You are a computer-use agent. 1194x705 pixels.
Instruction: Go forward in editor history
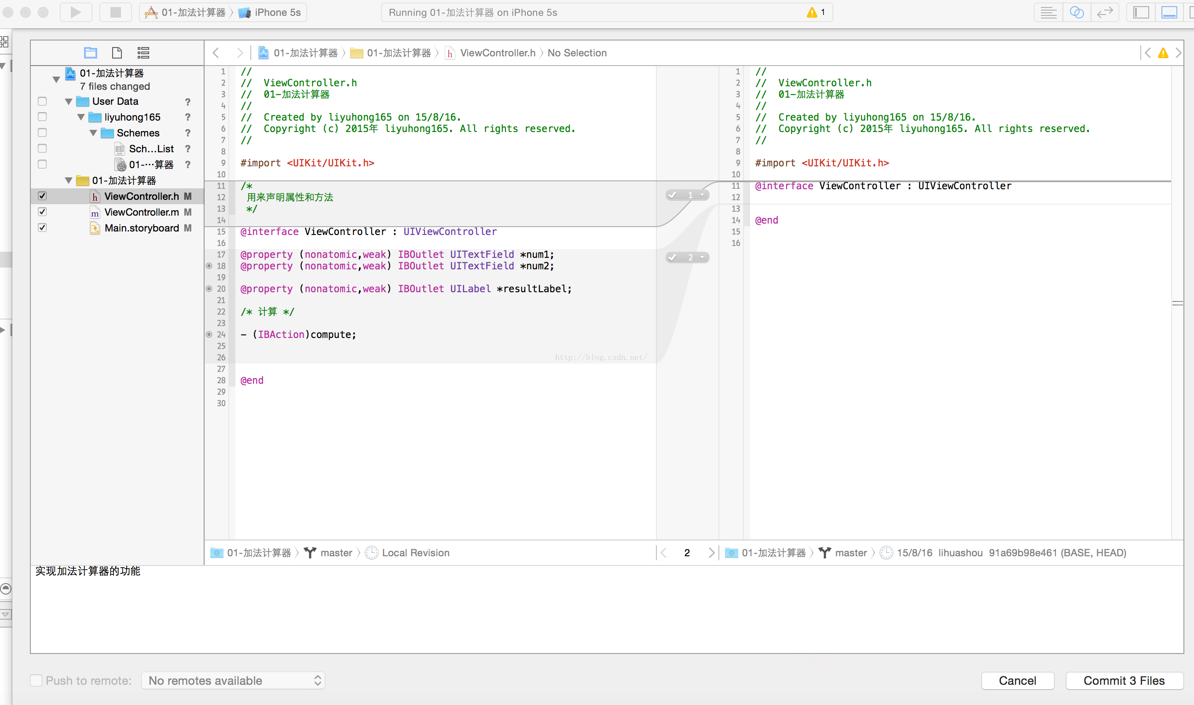pos(240,53)
